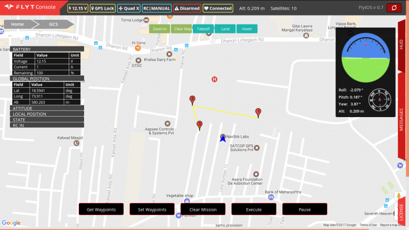Click the Land button
This screenshot has height=230, width=409.
coord(225,29)
